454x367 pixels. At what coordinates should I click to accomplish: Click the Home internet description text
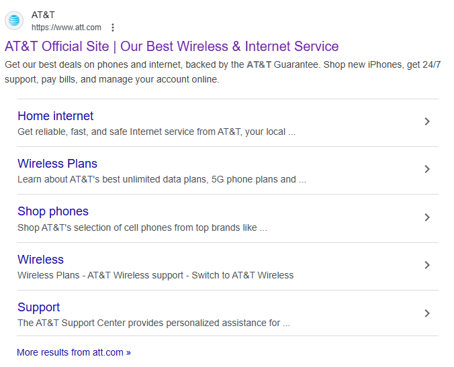156,132
